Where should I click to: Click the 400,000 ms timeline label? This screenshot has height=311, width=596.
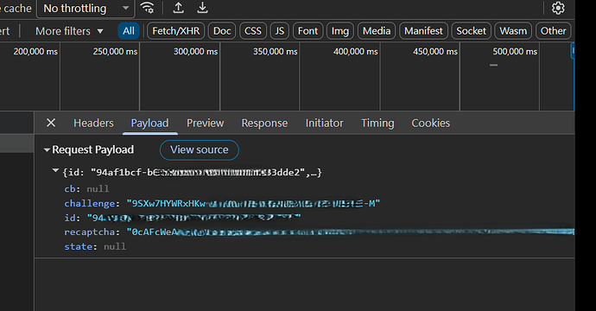355,51
